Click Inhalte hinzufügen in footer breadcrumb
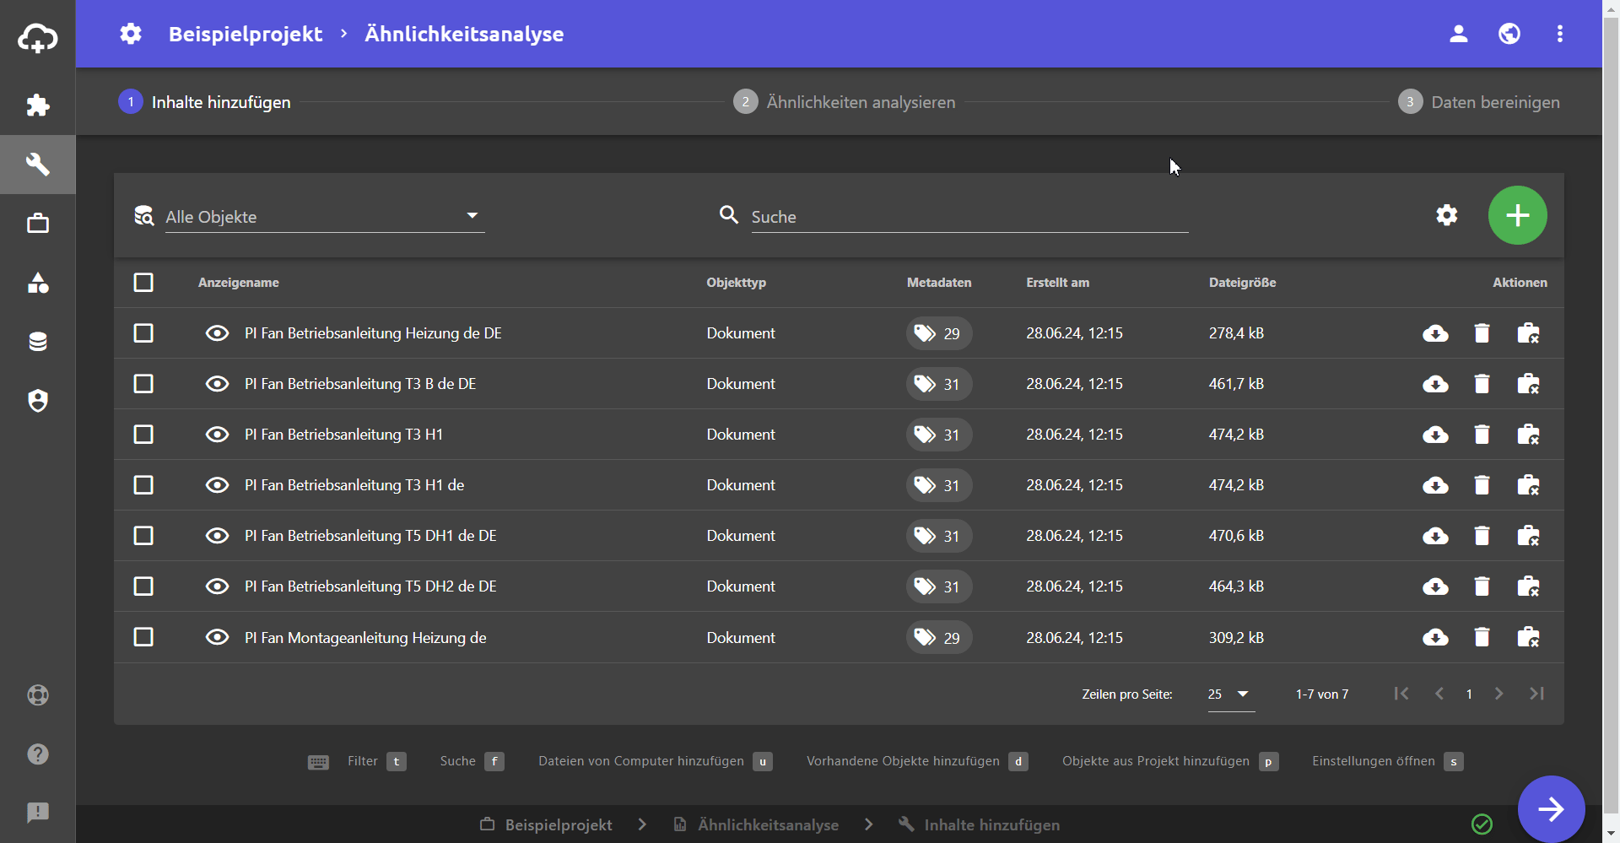The image size is (1620, 843). click(x=980, y=824)
